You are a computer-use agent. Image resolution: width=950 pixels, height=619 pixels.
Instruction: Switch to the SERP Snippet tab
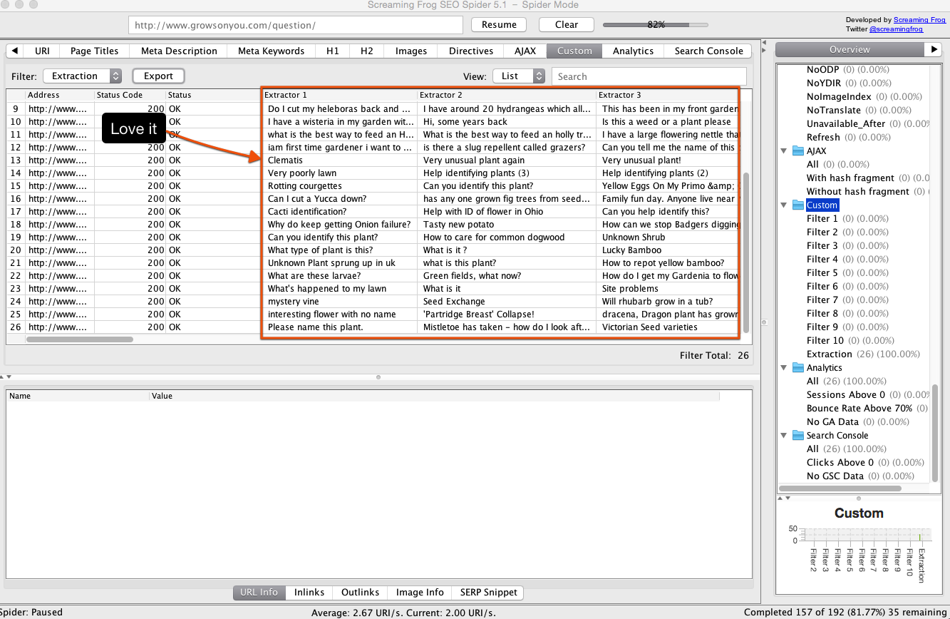(x=489, y=593)
